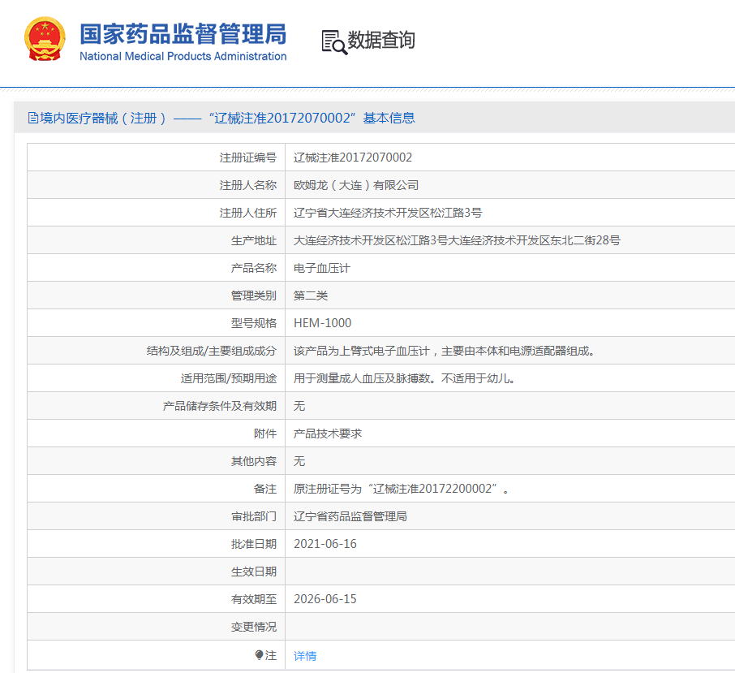Select management class 第二类
Image resolution: width=735 pixels, height=673 pixels.
tap(311, 296)
